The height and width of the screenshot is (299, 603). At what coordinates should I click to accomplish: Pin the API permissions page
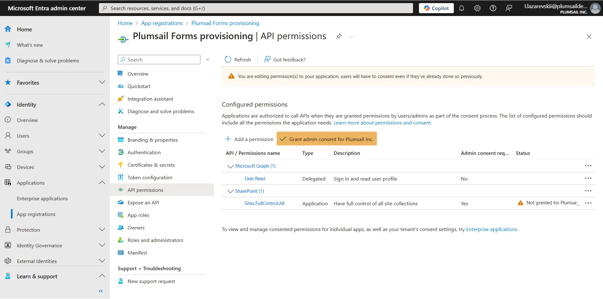(x=339, y=36)
